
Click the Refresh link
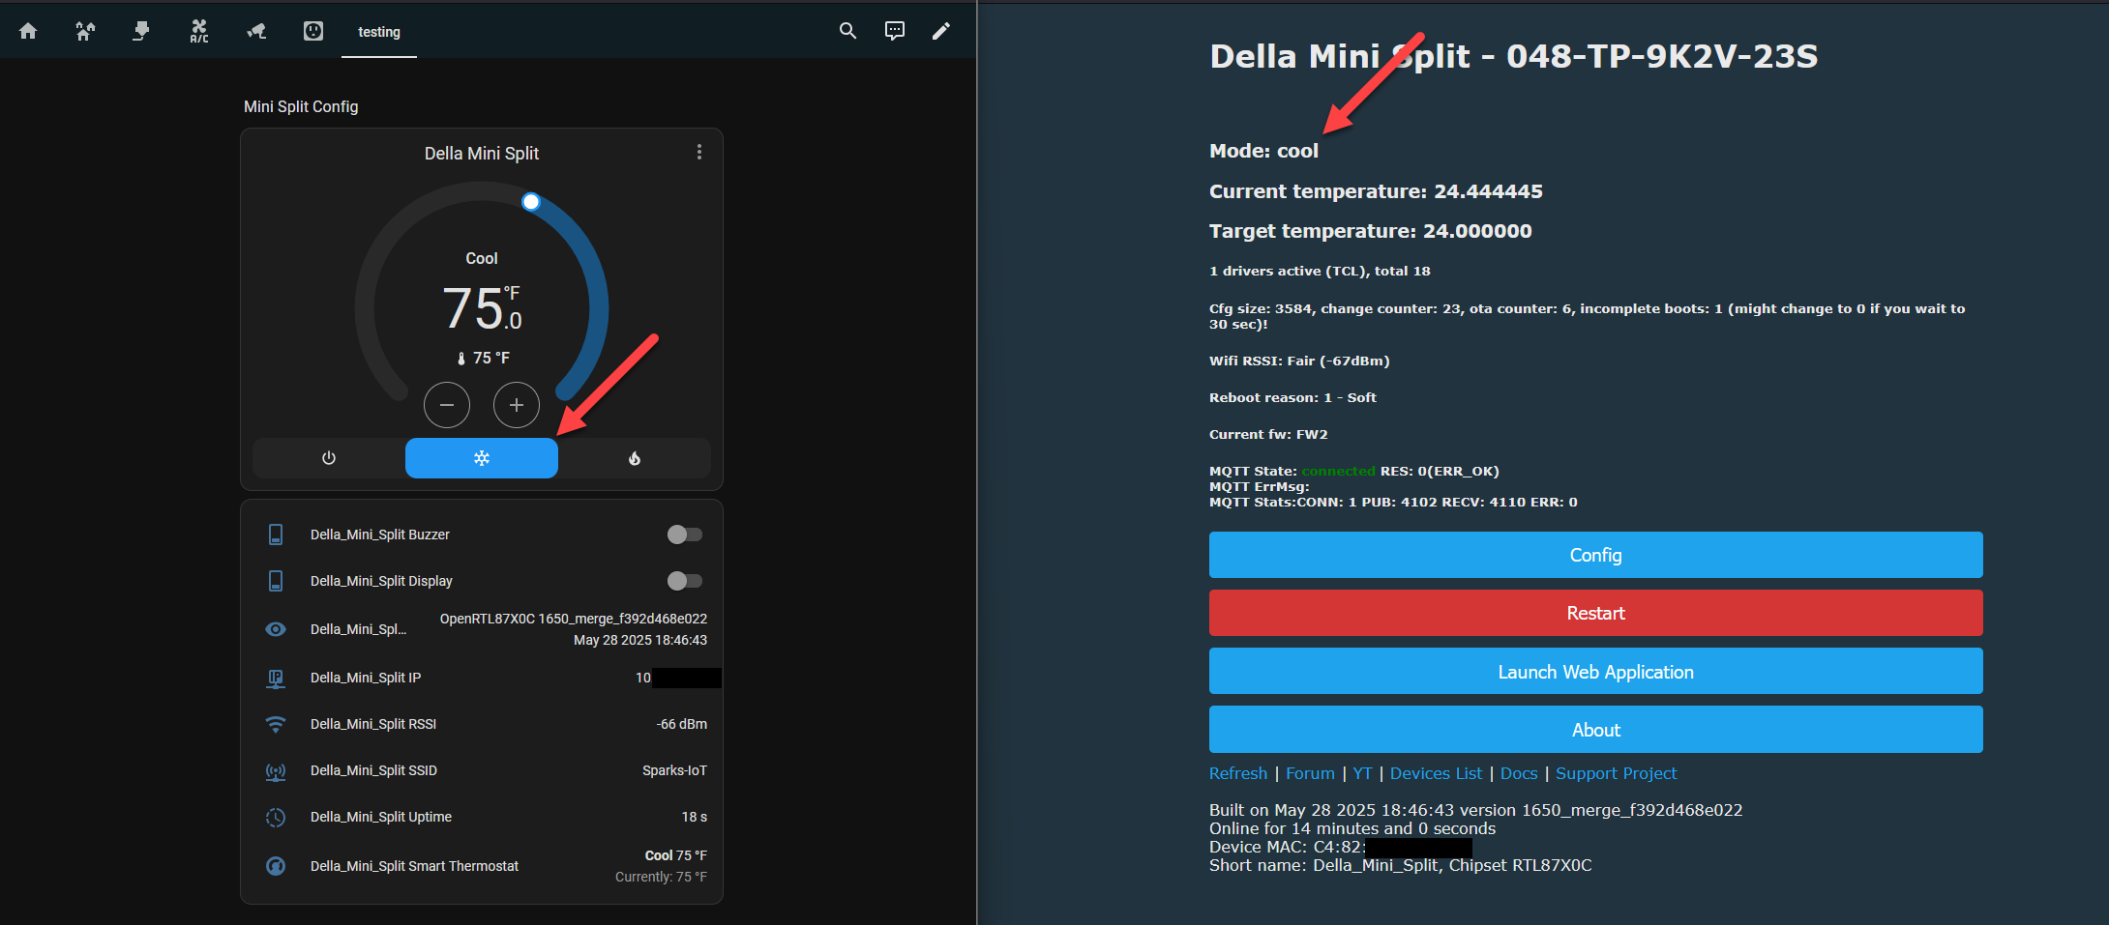click(x=1238, y=773)
